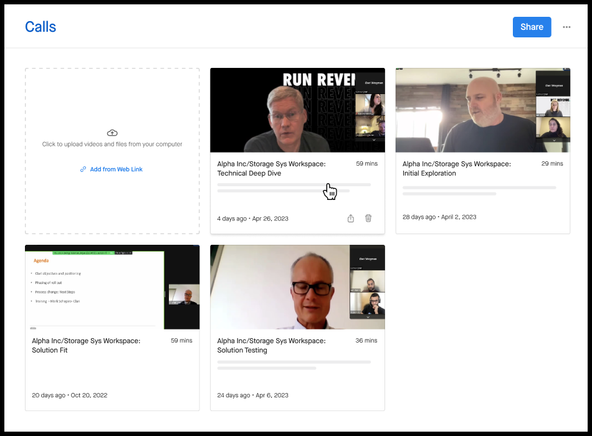Share the Technical Deep Dive call recording
Viewport: 592px width, 436px height.
coord(350,218)
